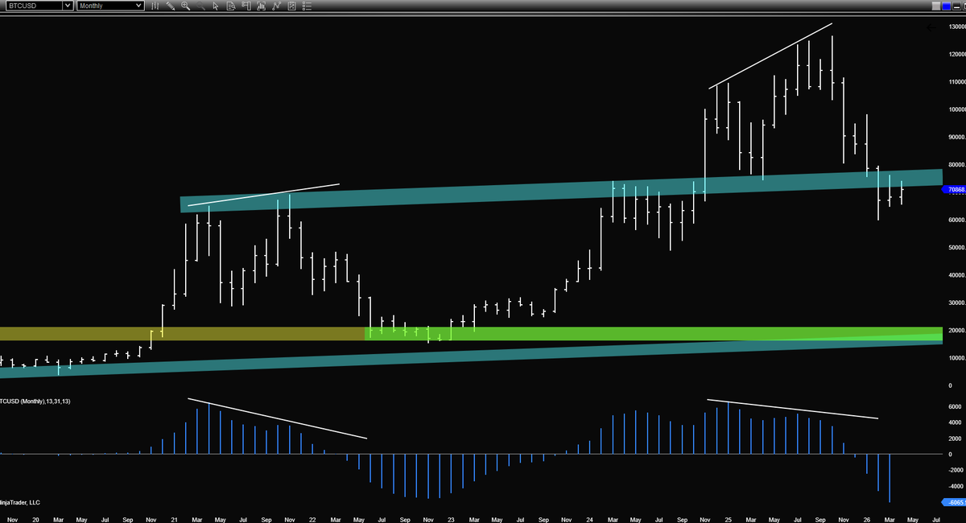Click the -4000 indicator axis label
Screen dimensions: 966x523
coord(956,487)
